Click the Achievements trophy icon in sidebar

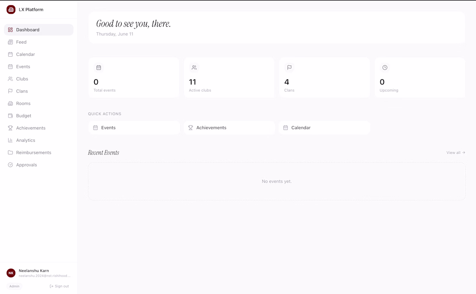(10, 128)
